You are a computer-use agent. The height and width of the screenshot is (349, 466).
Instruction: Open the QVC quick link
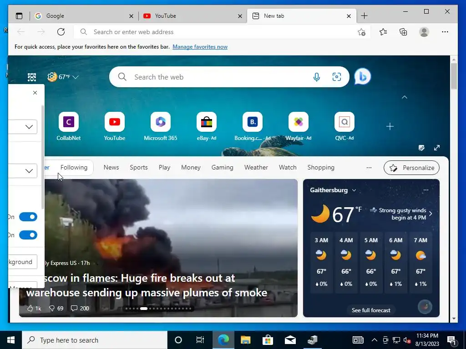tap(344, 126)
